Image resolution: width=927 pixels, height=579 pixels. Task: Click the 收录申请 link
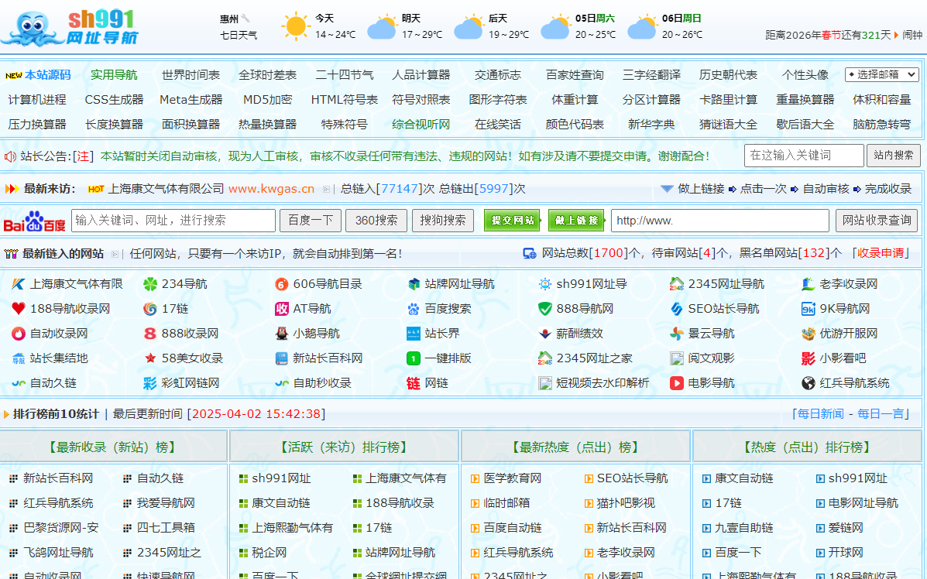point(881,252)
